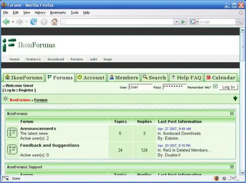Open the Apr 27 2007 last post link
The height and width of the screenshot is (183, 246).
(174, 129)
